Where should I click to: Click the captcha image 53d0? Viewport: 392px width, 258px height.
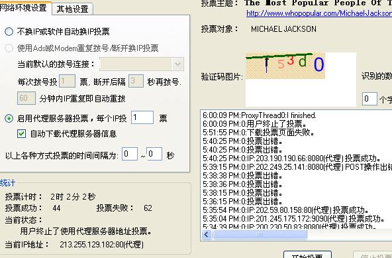pyautogui.click(x=285, y=66)
